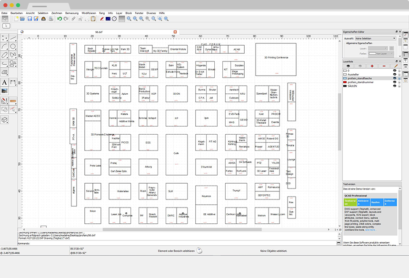Toggle the grid display button

pos(122,19)
